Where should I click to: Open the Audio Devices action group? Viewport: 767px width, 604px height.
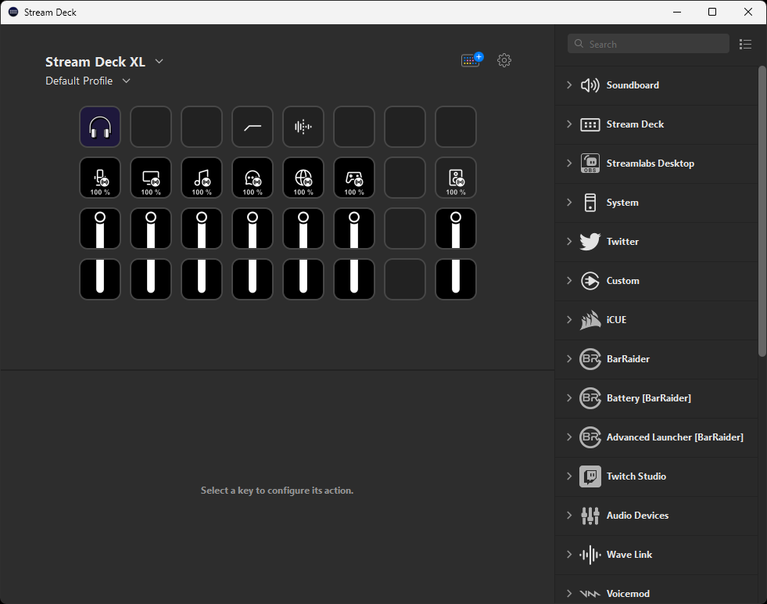coord(636,516)
